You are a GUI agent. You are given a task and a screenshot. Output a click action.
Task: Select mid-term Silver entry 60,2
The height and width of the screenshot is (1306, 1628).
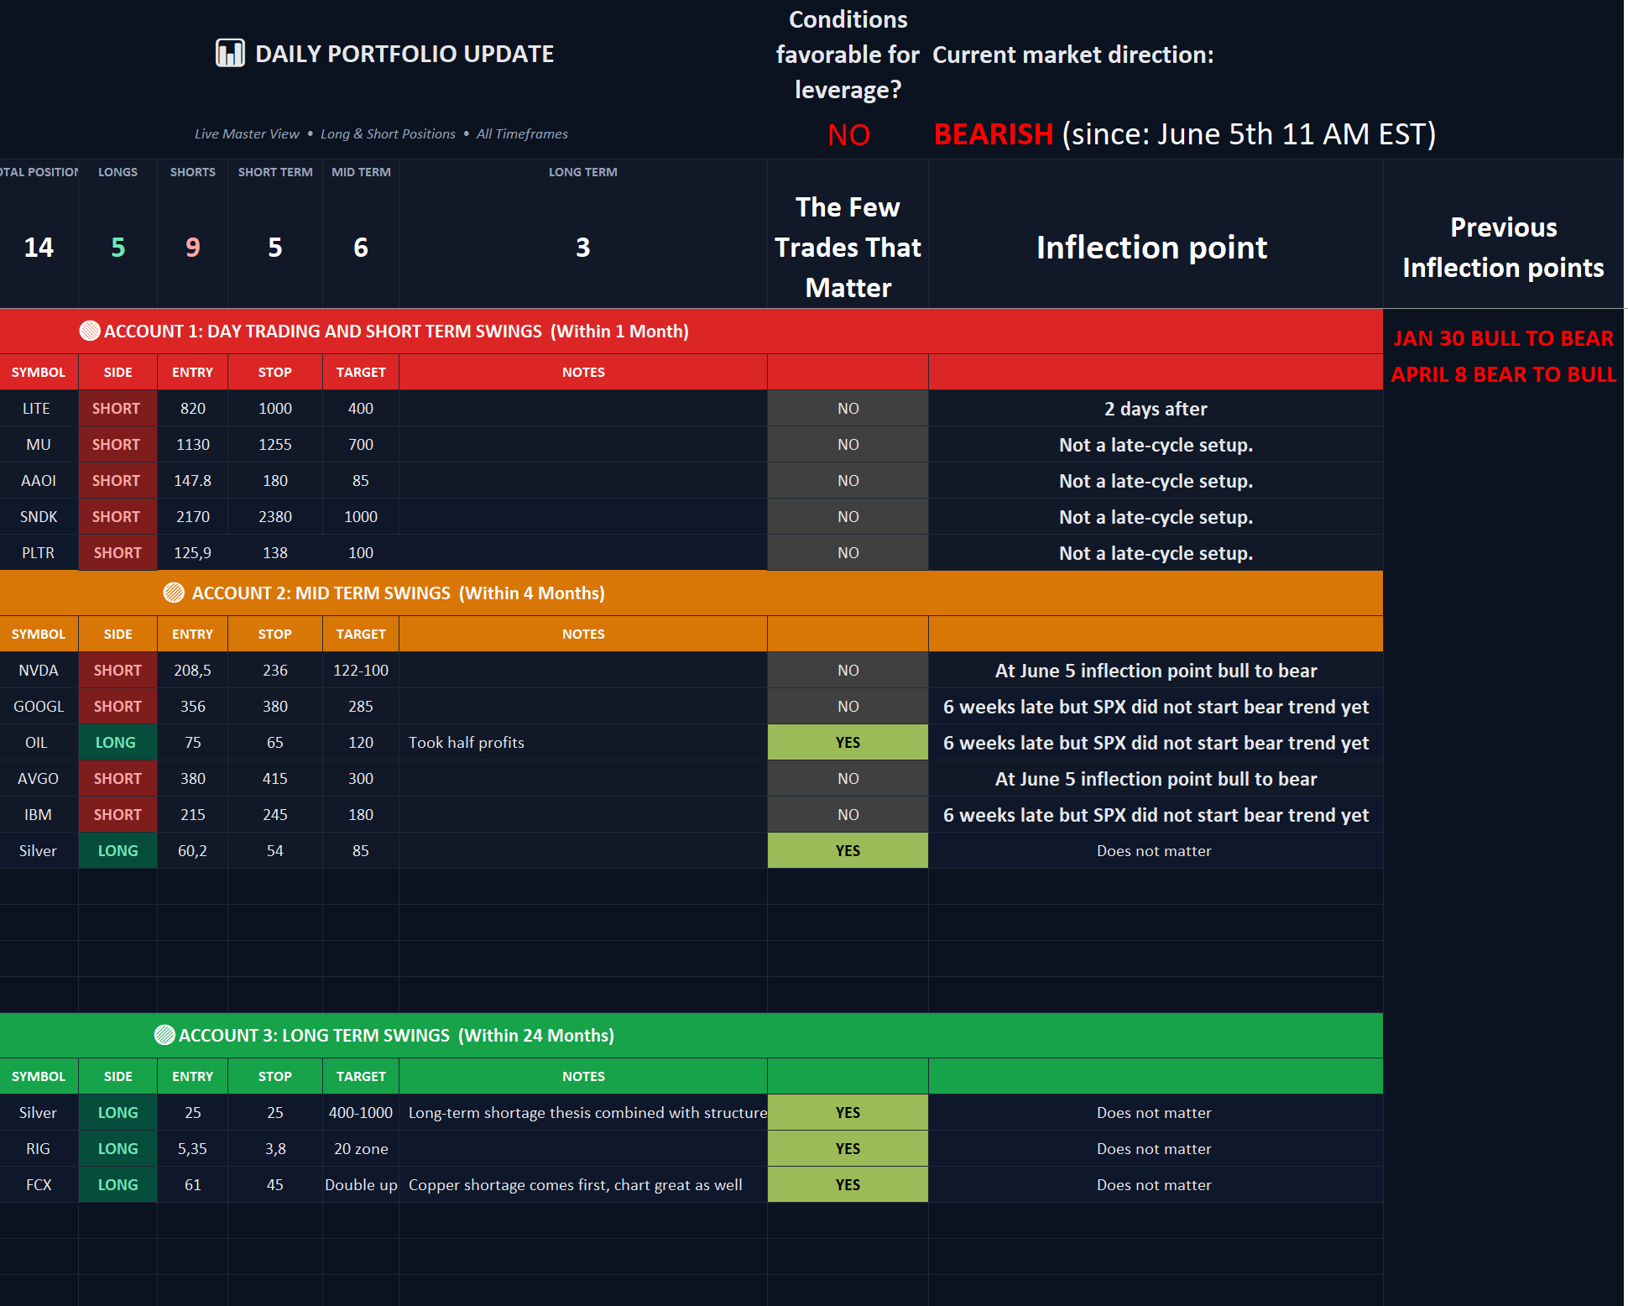pos(193,850)
